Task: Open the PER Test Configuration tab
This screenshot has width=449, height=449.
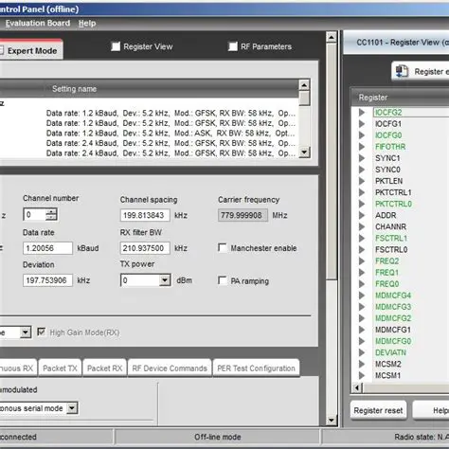Action: pos(256,368)
